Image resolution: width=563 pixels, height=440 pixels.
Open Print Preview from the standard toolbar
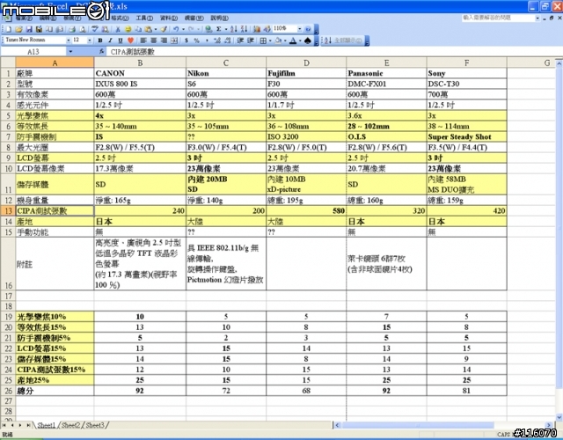82,29
